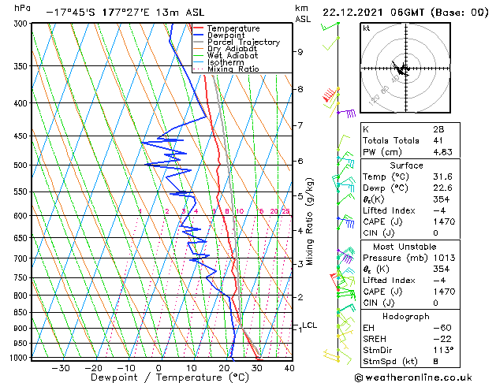Click the StmSpd (kt) value 8

coord(435,362)
